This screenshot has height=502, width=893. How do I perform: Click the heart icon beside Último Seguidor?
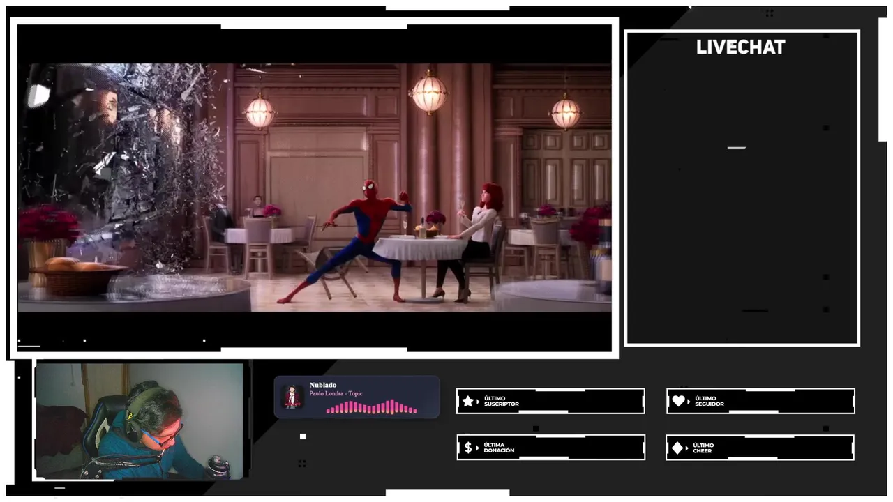678,401
